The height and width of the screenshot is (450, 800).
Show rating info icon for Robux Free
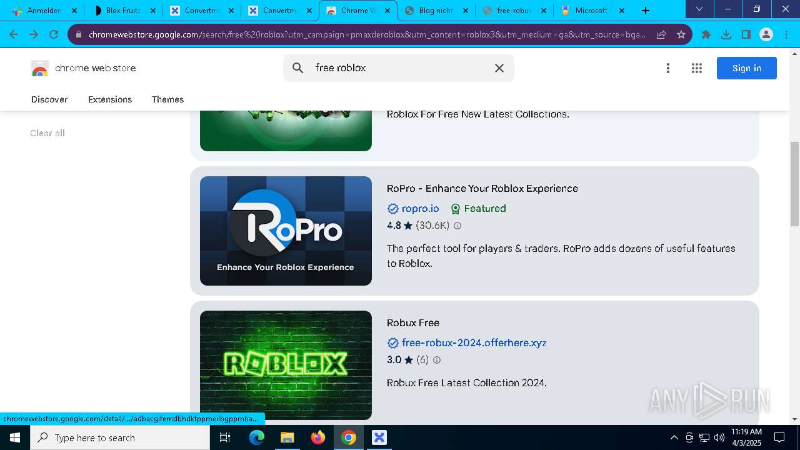437,360
